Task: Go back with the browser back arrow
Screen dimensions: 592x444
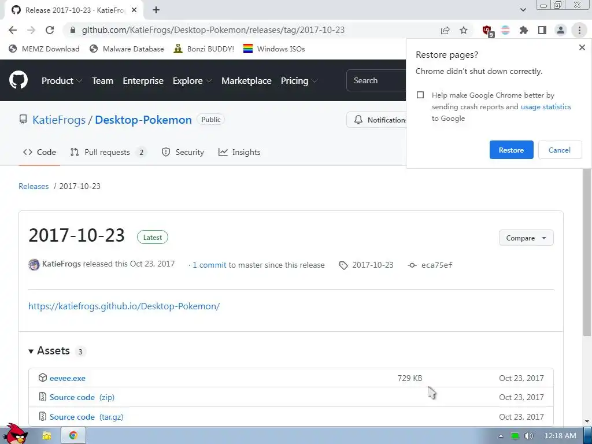Action: click(13, 30)
